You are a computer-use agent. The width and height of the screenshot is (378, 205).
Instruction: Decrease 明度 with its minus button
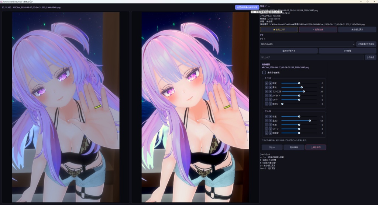(x=267, y=83)
